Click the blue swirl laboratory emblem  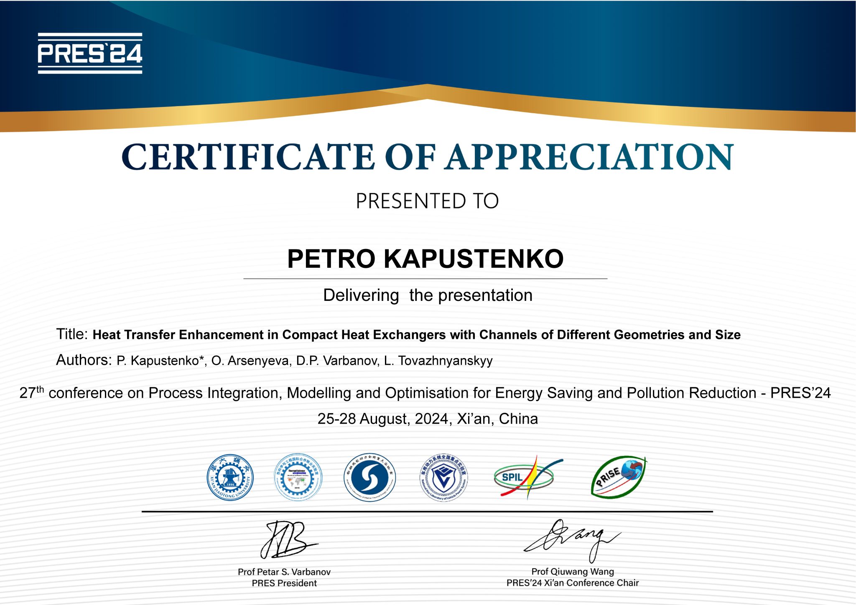pos(369,478)
